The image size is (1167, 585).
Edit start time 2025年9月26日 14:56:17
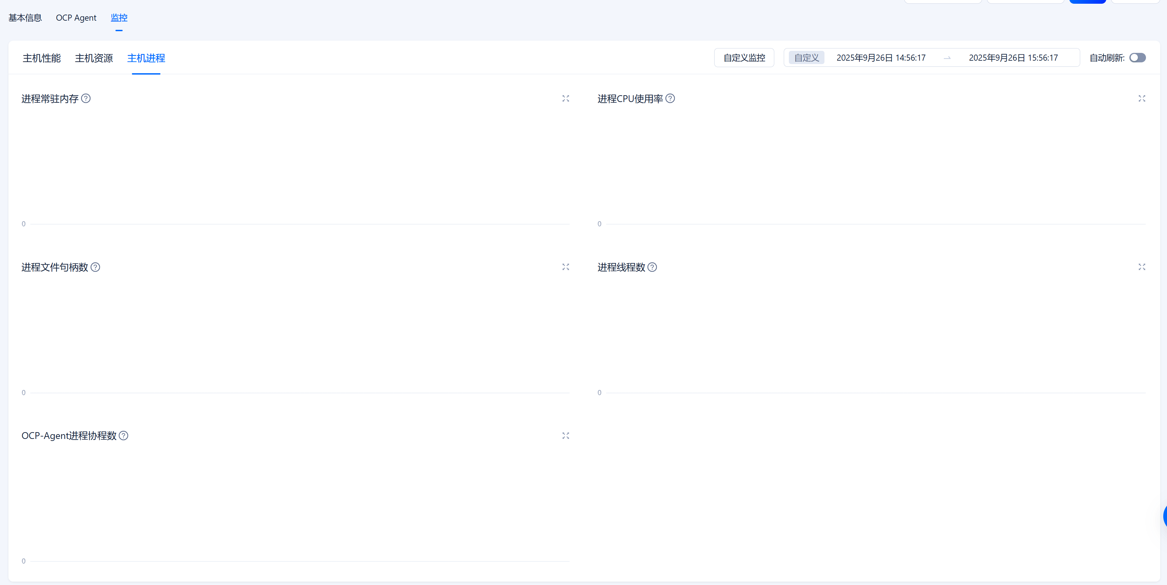tap(881, 58)
